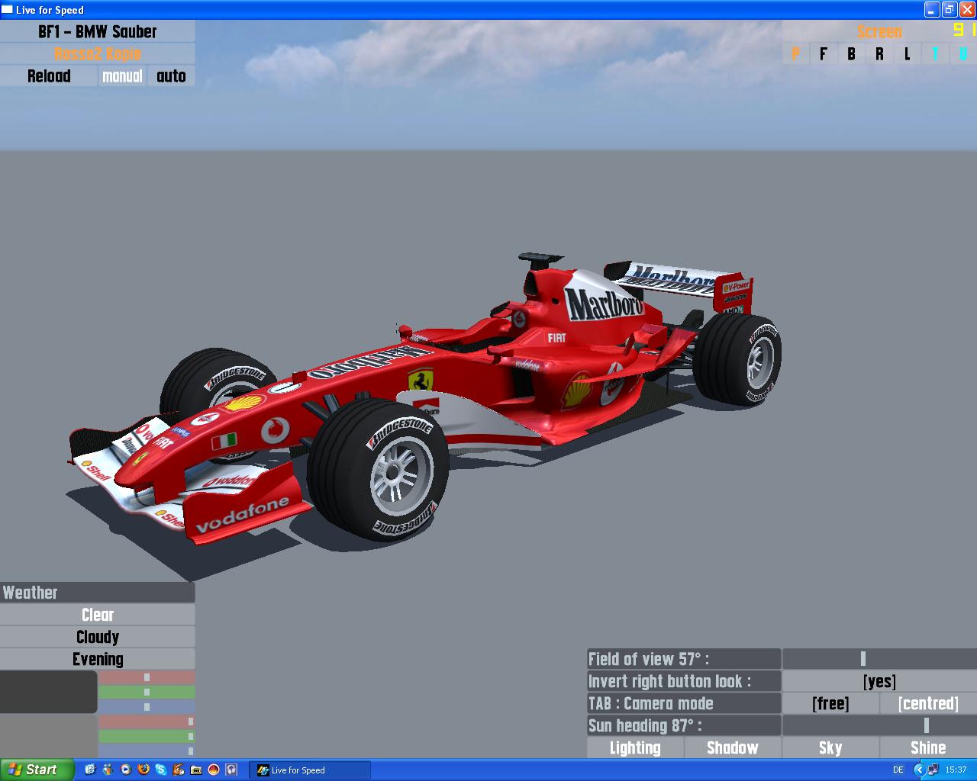Click the Reload skin button
This screenshot has width=977, height=781.
point(49,76)
